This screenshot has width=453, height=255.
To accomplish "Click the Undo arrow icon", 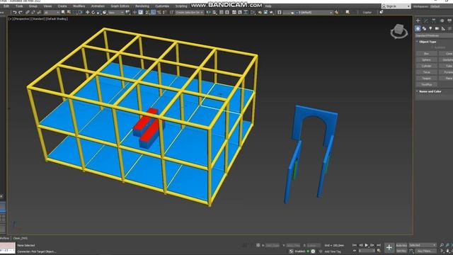I will (x=14, y=13).
